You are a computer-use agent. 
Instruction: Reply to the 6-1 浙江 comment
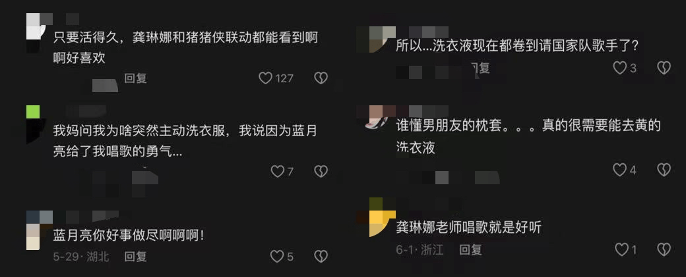(471, 249)
